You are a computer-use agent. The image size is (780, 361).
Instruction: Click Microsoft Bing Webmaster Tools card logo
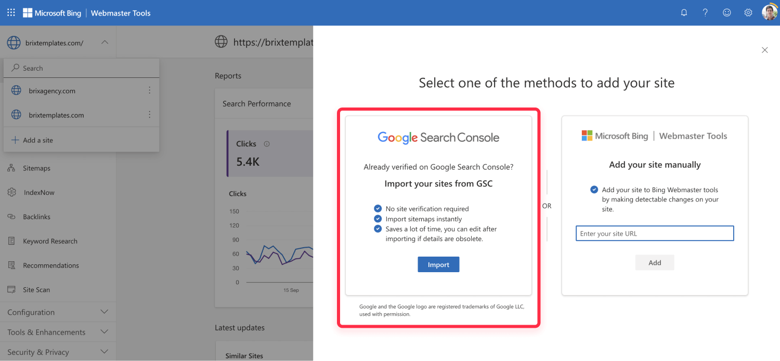coord(654,136)
